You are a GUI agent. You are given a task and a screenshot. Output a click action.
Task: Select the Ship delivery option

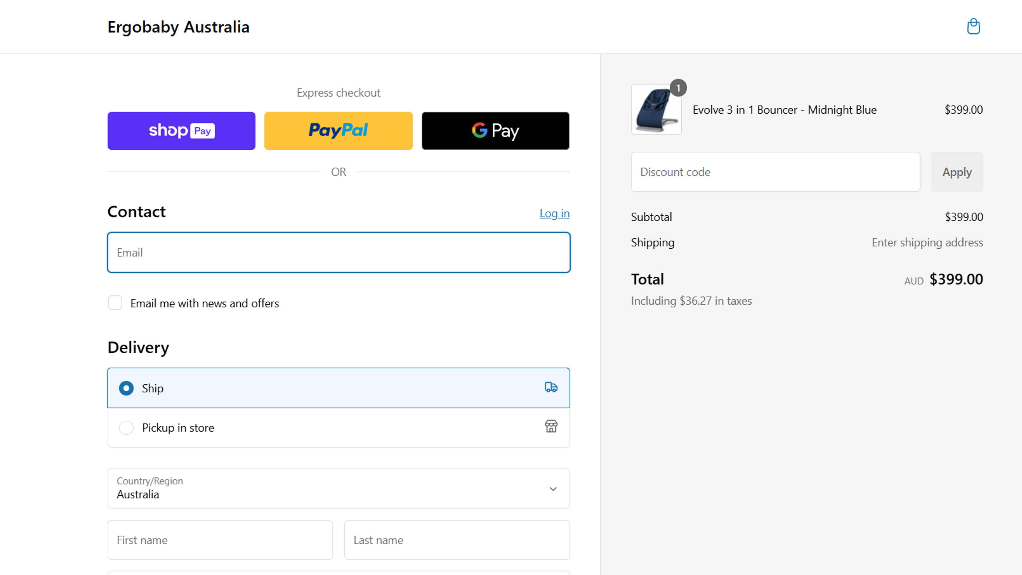(339, 388)
